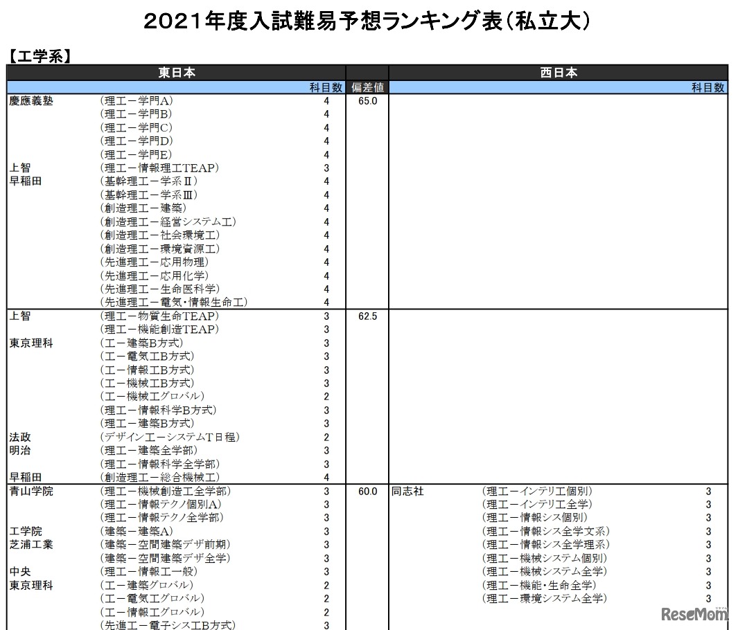Click the (建築-建築A) entry
Viewport: 738px width, 630px height.
[137, 531]
